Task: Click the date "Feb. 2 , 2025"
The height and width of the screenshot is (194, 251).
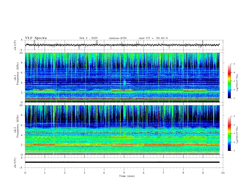Action: coord(88,38)
